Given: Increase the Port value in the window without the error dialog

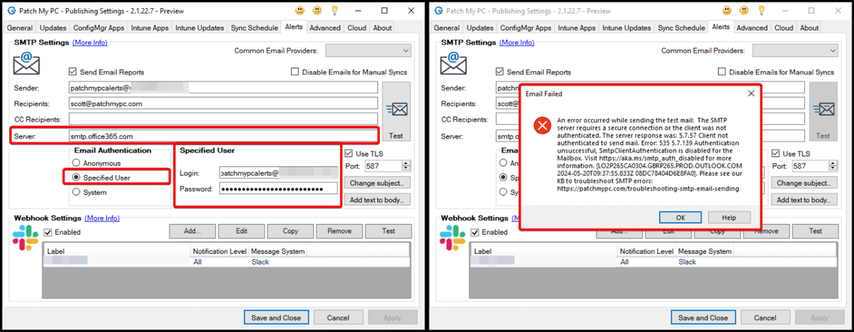Looking at the screenshot, I should coord(406,164).
